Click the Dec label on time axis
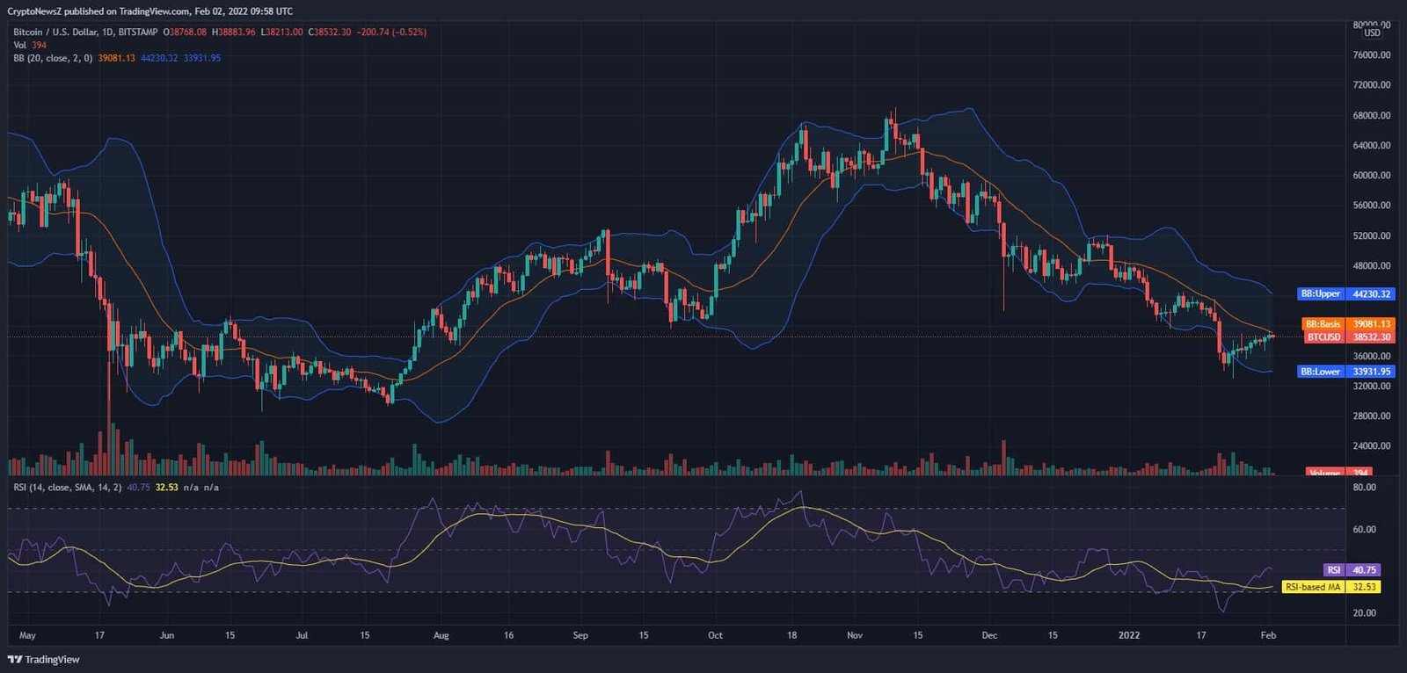 point(989,635)
